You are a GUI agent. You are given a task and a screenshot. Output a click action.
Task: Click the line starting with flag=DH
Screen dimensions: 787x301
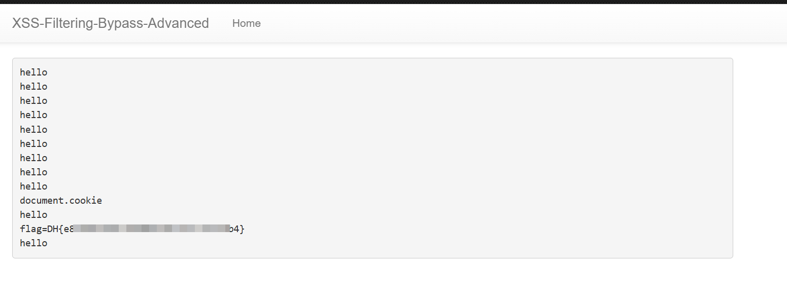(132, 229)
